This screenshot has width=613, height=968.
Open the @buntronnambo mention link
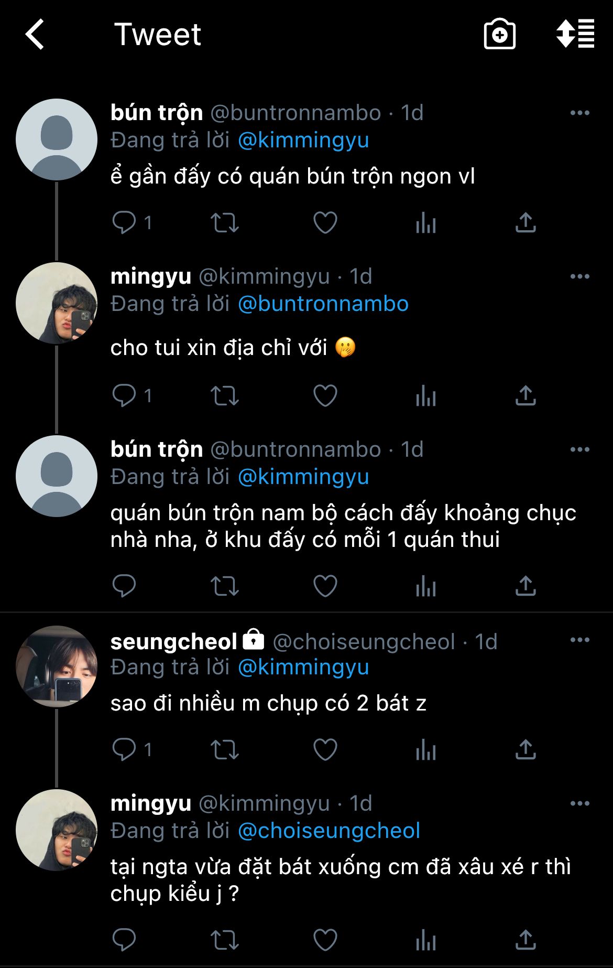point(323,304)
